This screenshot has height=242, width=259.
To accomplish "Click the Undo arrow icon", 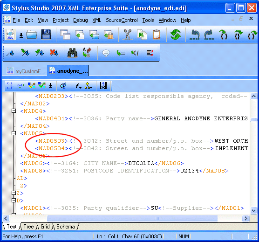I will (x=195, y=35).
